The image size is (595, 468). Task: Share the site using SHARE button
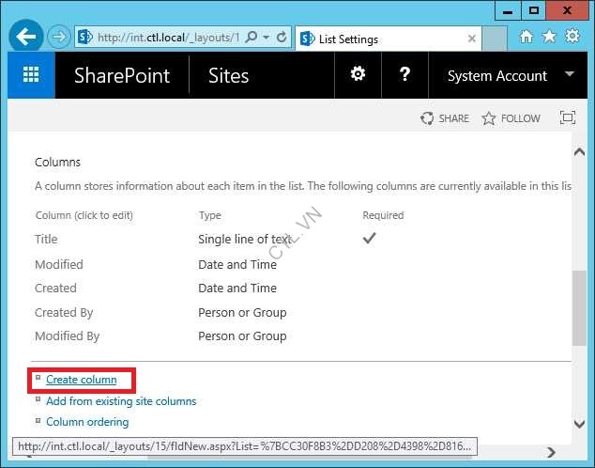tap(445, 118)
